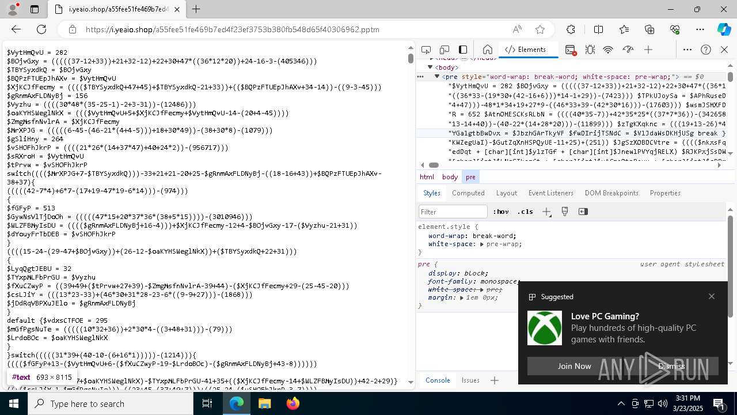Switch to Computed tab

468,193
